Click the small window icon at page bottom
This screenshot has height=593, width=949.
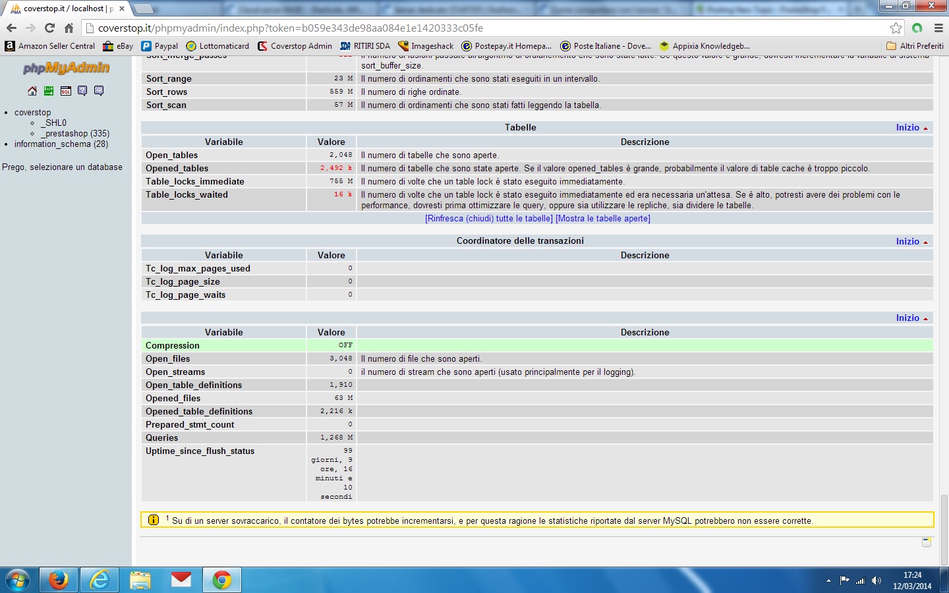927,542
